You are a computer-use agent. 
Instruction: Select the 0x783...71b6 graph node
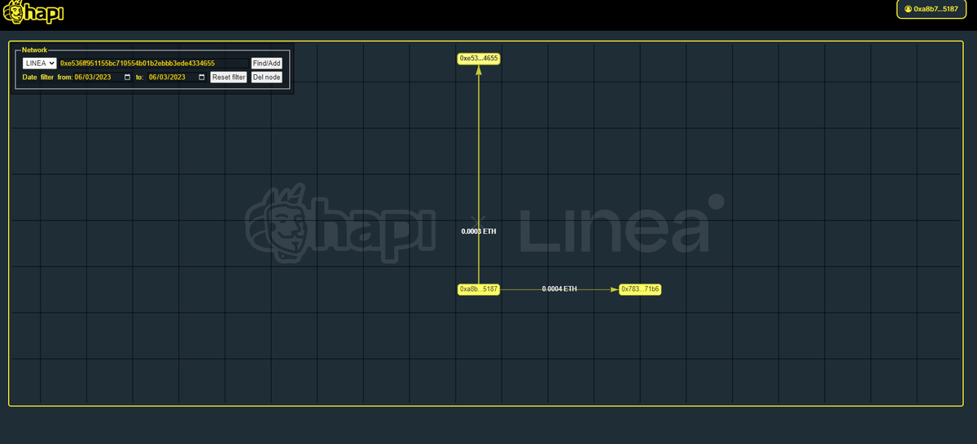[640, 289]
